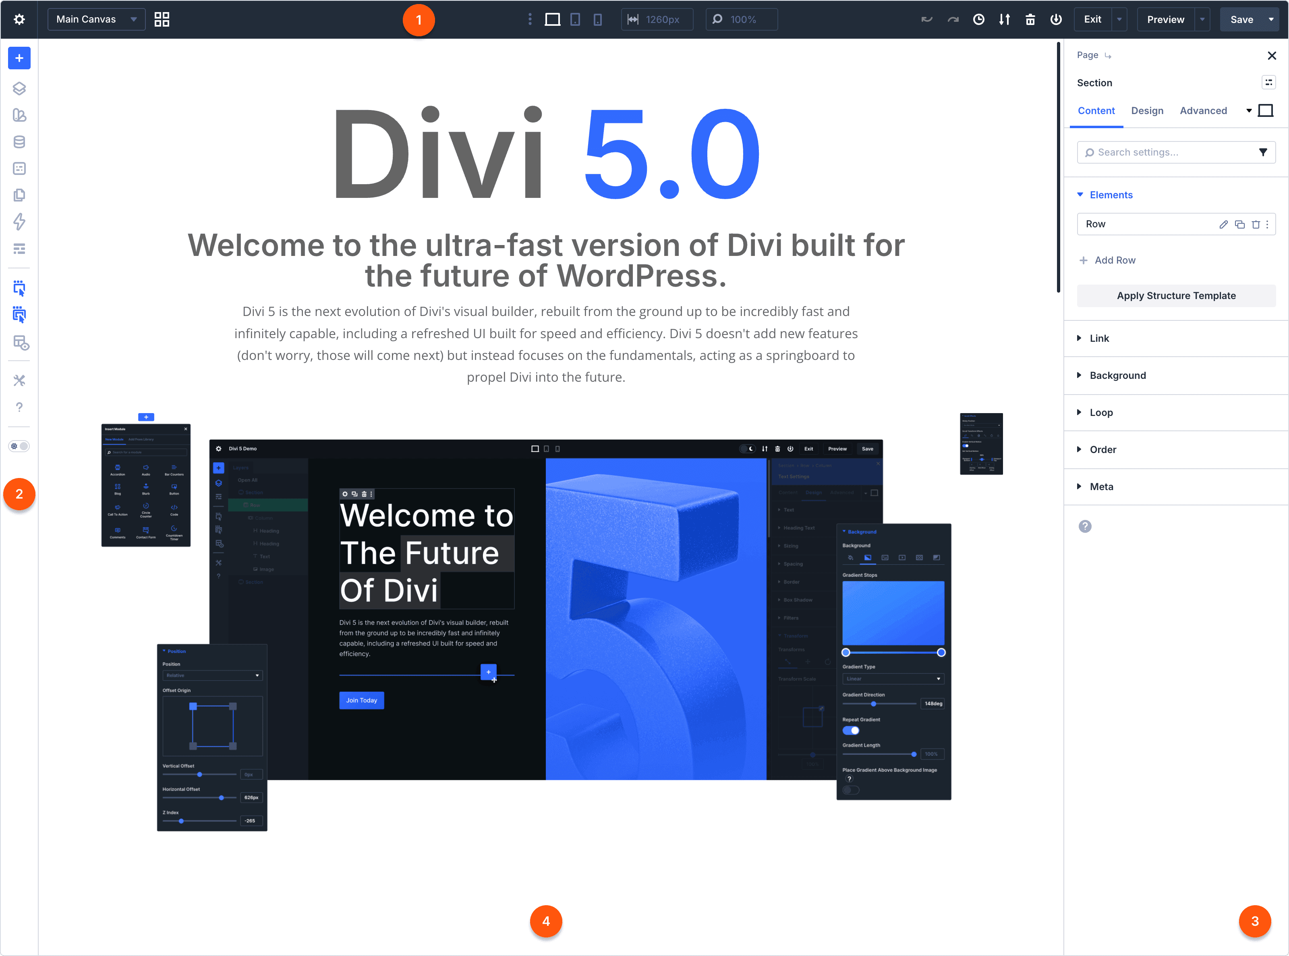Screen dimensions: 1289x956
Task: Expand the Loop group
Action: [x=1176, y=413]
